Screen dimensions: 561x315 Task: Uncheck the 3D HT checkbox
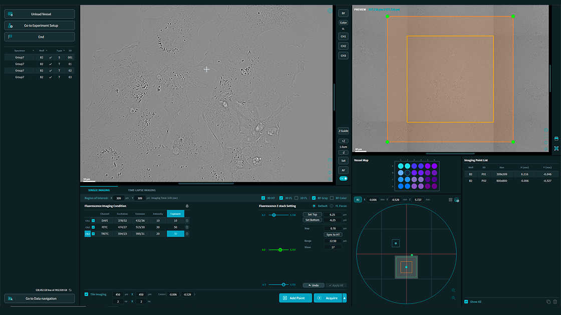[264, 198]
